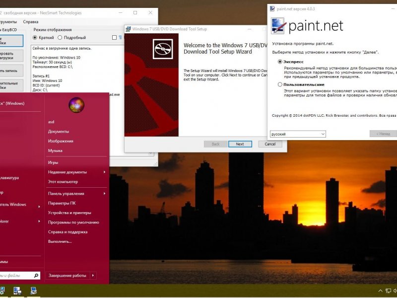The image size is (397, 298).
Task: Open Справка и поддержка from Start menu
Action: (67, 232)
